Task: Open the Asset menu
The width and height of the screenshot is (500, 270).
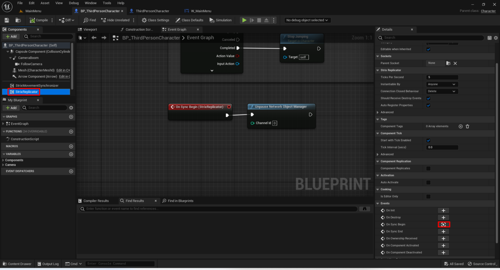Action: (x=45, y=3)
